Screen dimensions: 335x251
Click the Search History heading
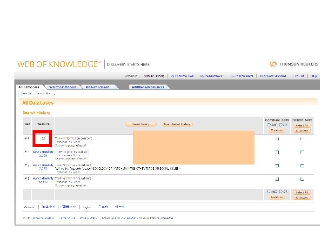coord(36,112)
